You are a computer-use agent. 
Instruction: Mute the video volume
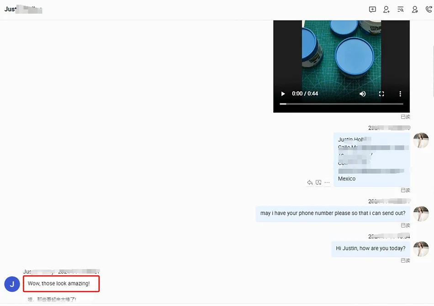pos(363,94)
